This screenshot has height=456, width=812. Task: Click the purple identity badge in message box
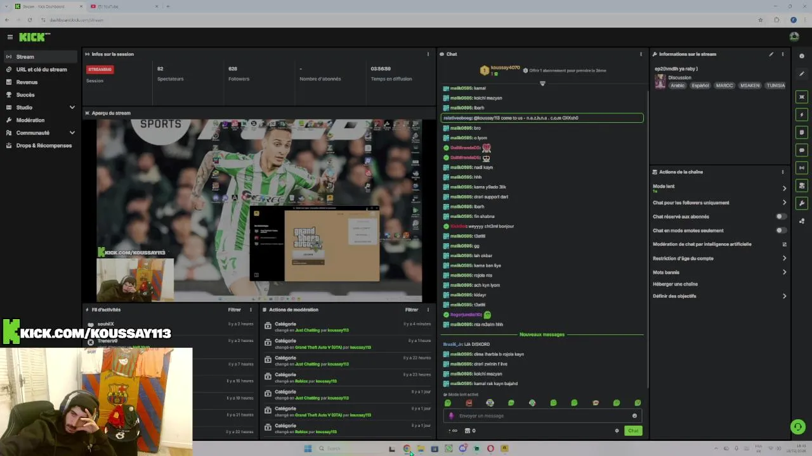click(x=451, y=415)
